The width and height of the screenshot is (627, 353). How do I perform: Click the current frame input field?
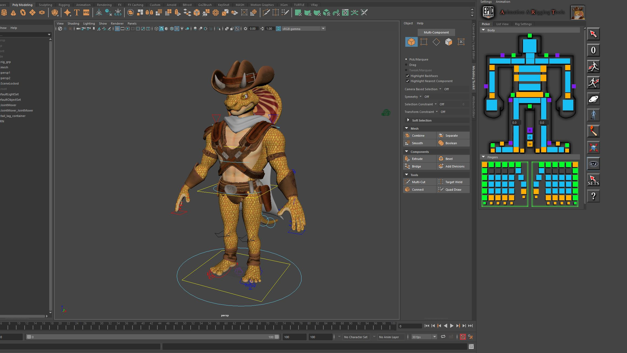(x=410, y=326)
